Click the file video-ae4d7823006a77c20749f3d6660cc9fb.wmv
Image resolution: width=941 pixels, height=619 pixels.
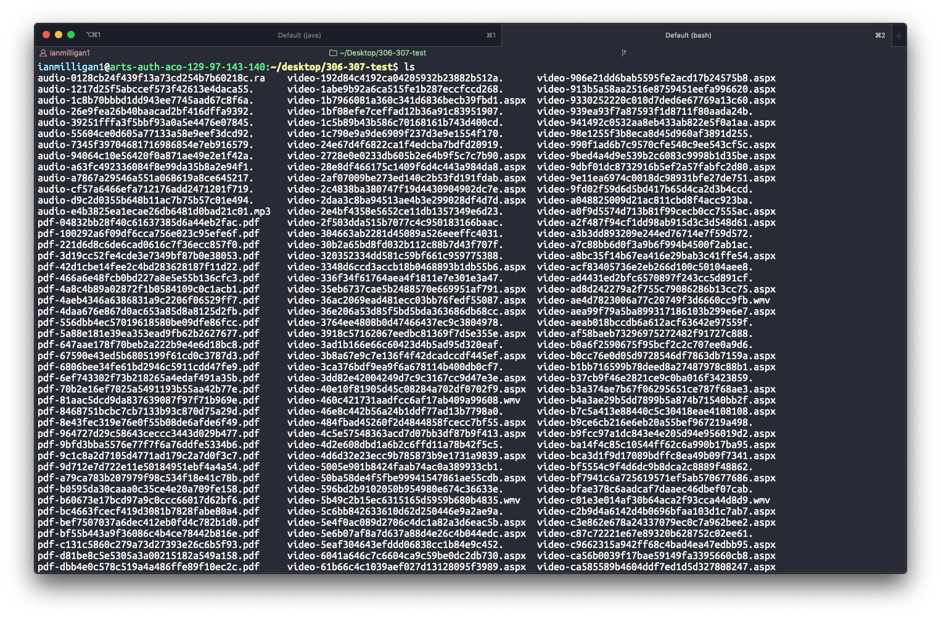[654, 301]
